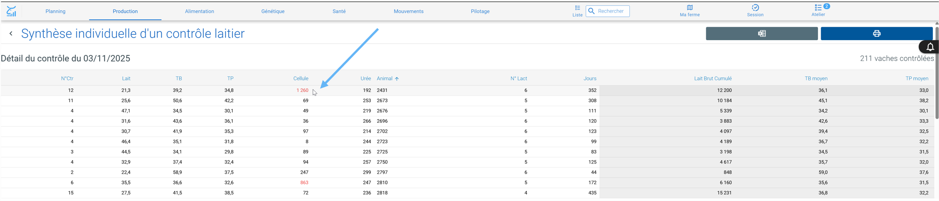Sort by N° Lact column header
Viewport: 939px width, 201px height.
pyautogui.click(x=519, y=79)
